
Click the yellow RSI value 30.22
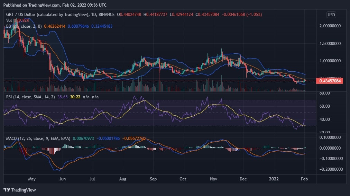point(75,97)
